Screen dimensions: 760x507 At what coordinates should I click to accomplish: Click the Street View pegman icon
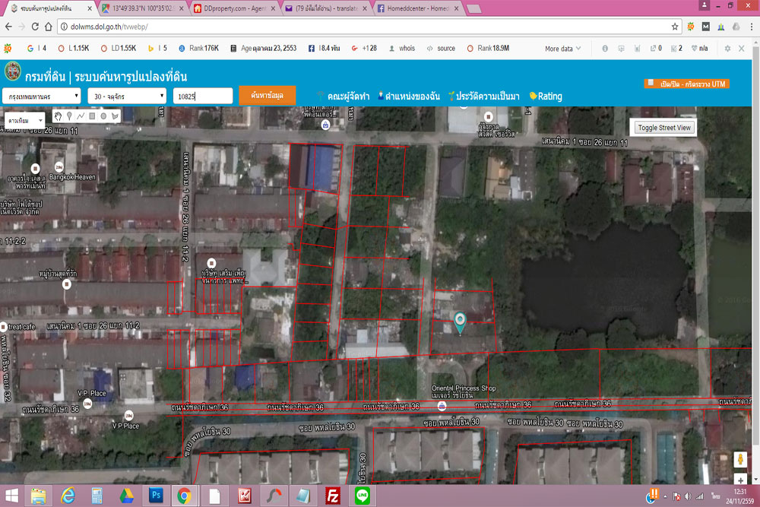(x=739, y=461)
